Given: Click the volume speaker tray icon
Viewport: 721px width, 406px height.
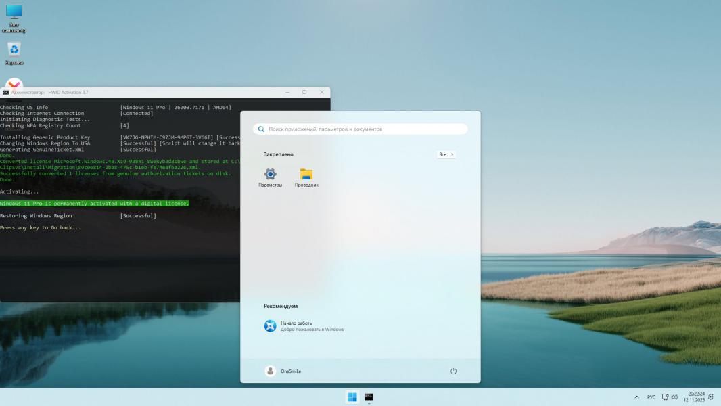Looking at the screenshot, I should click(x=675, y=397).
